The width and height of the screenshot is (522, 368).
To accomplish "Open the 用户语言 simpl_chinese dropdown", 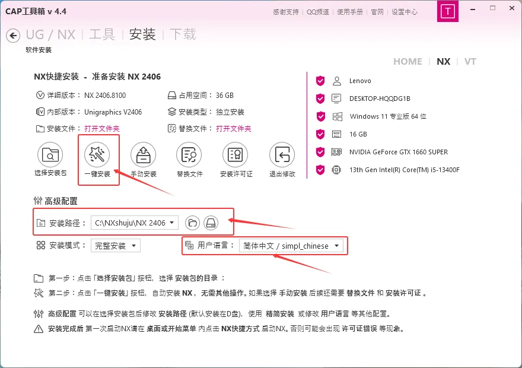I will [291, 246].
